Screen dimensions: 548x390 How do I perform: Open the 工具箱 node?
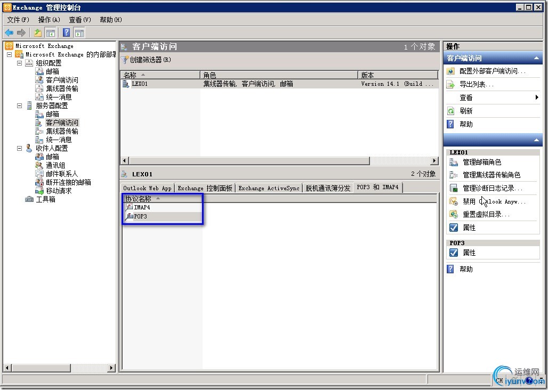(x=45, y=199)
